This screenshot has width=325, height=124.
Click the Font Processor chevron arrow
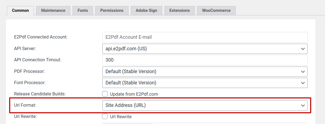pos(303,83)
